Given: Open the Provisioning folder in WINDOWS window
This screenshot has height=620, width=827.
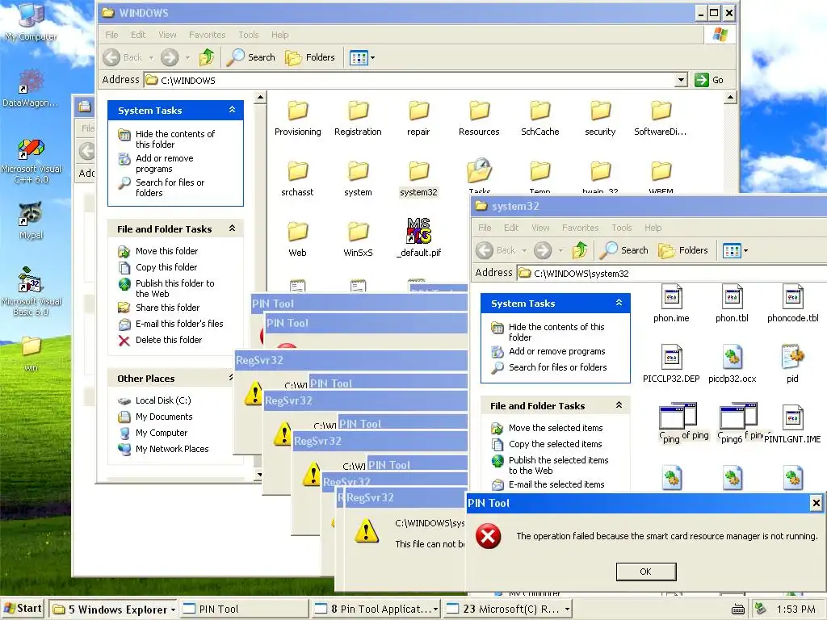Looking at the screenshot, I should coord(297,111).
